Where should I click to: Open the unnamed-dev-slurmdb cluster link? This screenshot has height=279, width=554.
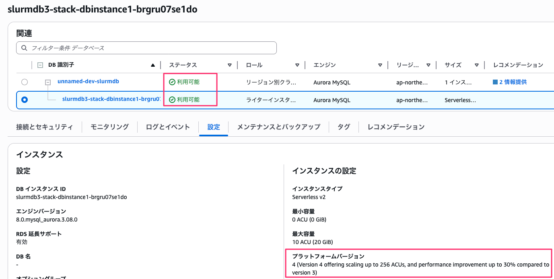(x=88, y=81)
